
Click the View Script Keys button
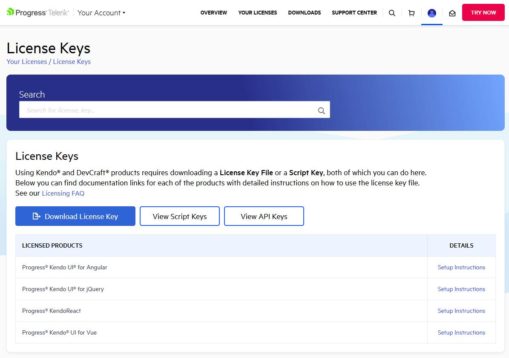pos(179,216)
